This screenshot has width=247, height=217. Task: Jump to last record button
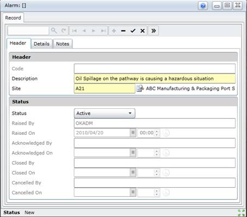click(103, 30)
